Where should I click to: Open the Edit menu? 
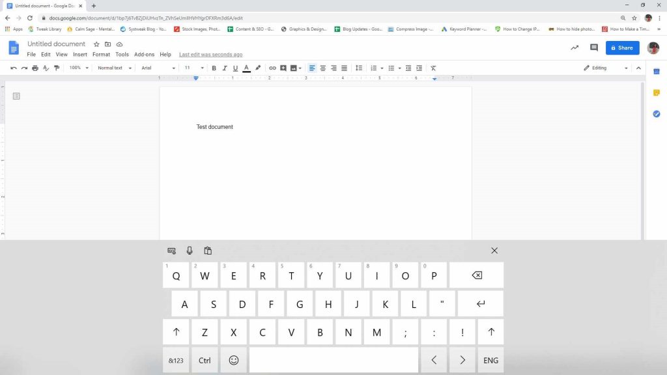[46, 55]
